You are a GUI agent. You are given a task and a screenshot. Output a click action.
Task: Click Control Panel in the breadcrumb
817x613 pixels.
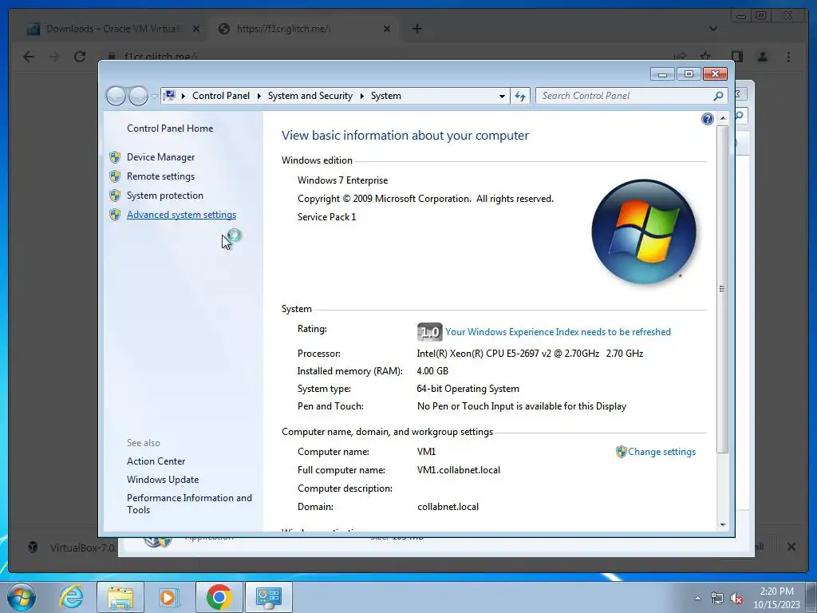[221, 96]
